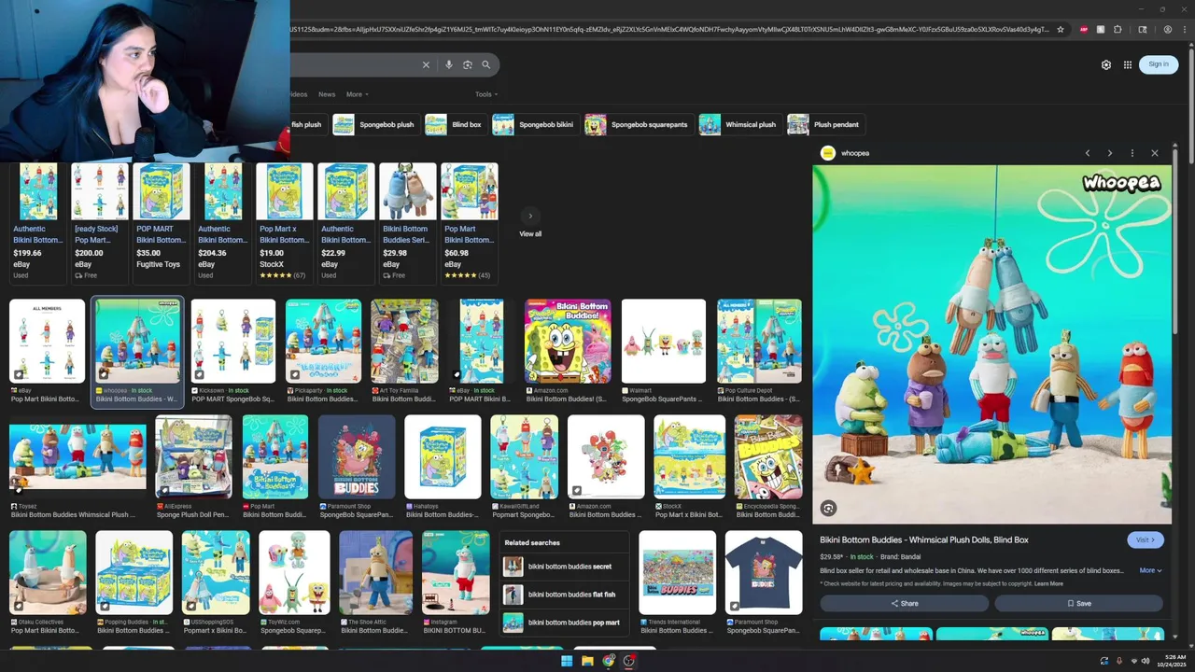Select the Blind box filter chip
The width and height of the screenshot is (1195, 672).
click(x=454, y=124)
